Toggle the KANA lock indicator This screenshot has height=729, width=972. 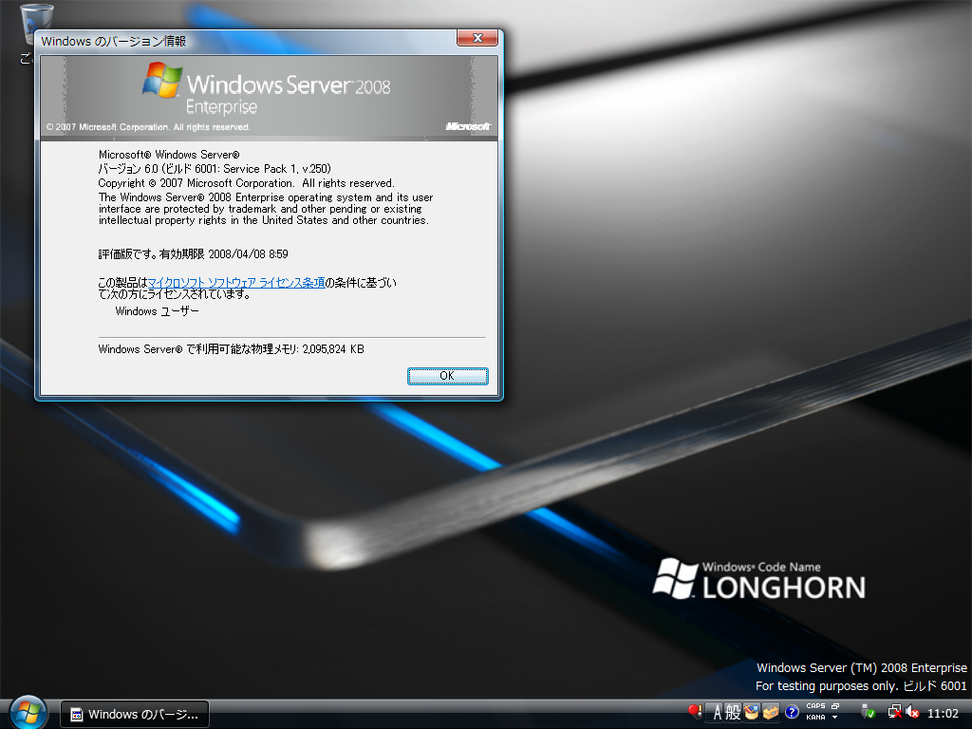815,718
